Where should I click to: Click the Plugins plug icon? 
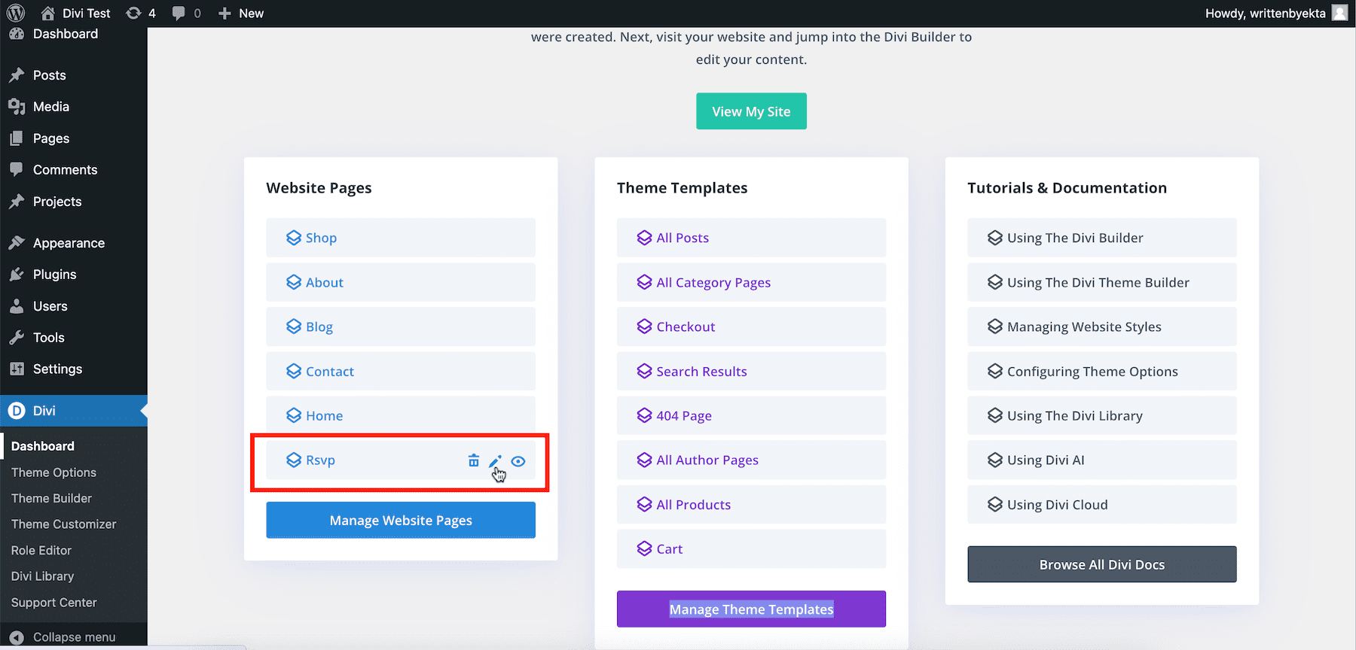[x=17, y=275]
